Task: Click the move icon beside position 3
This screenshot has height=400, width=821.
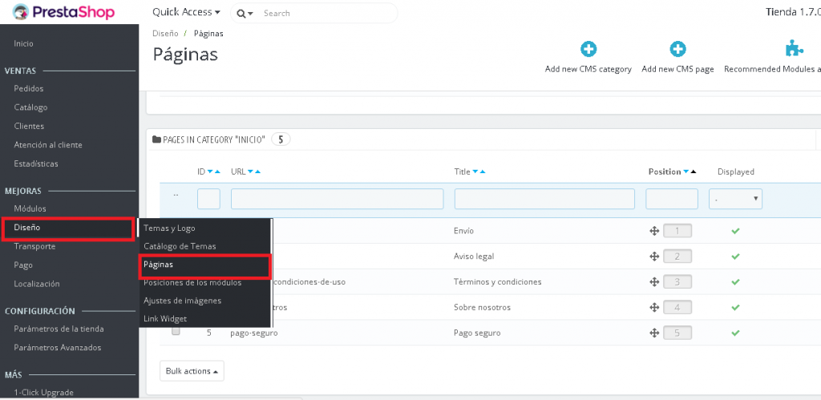Action: pyautogui.click(x=653, y=281)
